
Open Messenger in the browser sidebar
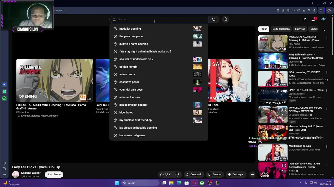tap(4, 84)
